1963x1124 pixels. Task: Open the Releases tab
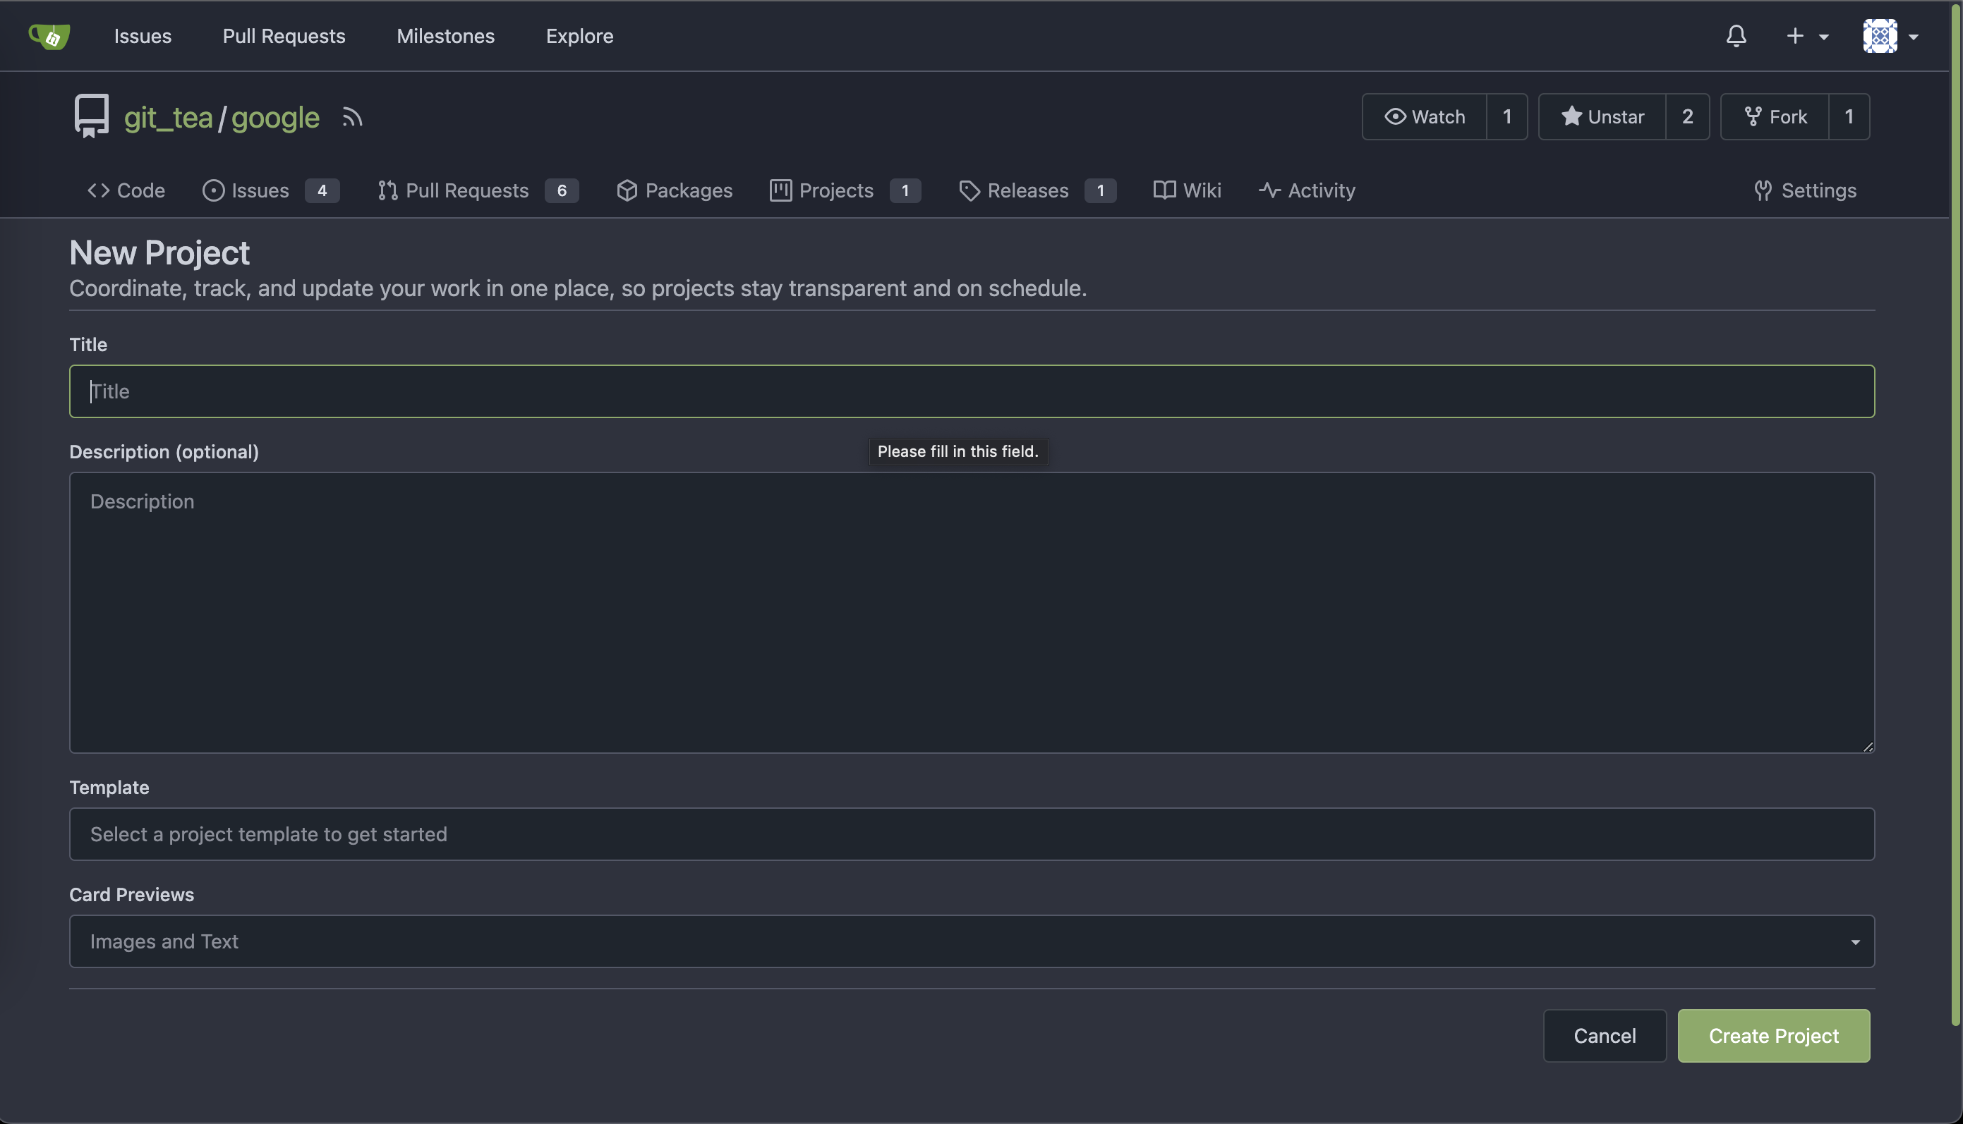click(x=1037, y=190)
